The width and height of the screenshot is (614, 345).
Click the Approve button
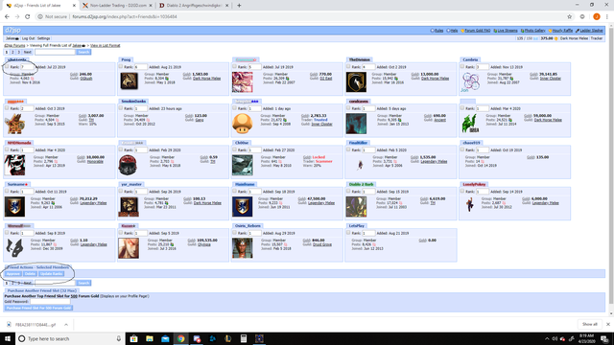[12, 274]
